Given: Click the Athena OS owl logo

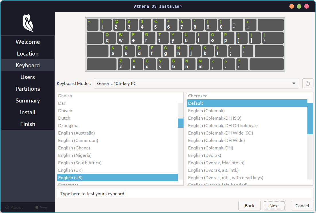Looking at the screenshot, I should (x=27, y=24).
